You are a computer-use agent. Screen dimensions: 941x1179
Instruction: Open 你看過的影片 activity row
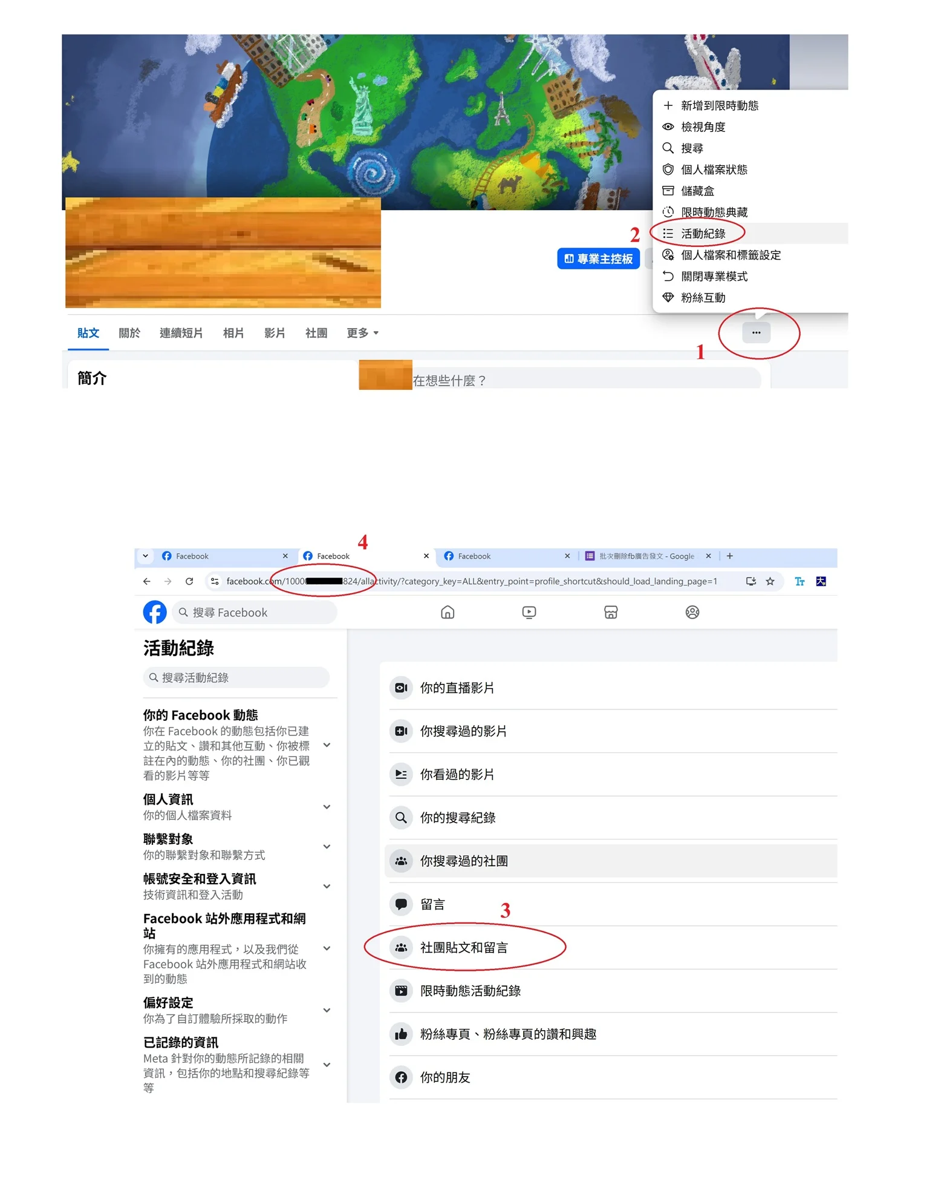point(611,774)
